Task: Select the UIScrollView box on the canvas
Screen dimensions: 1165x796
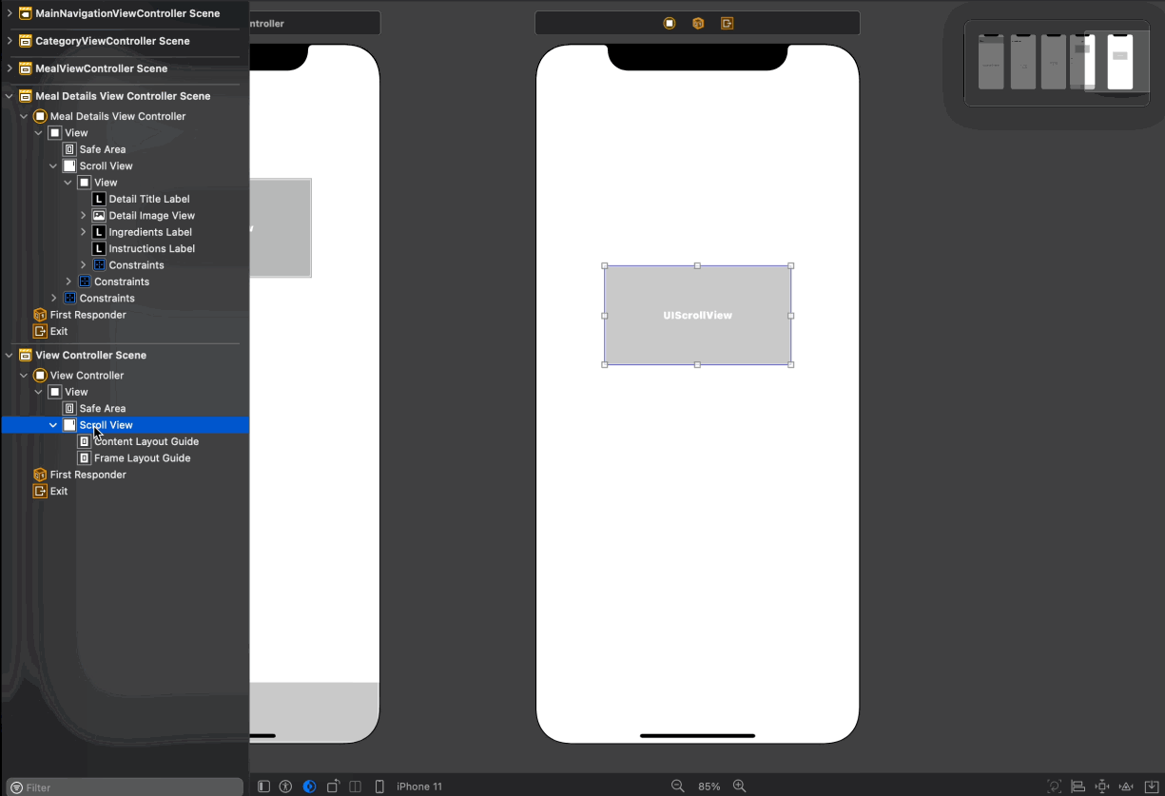Action: tap(697, 315)
